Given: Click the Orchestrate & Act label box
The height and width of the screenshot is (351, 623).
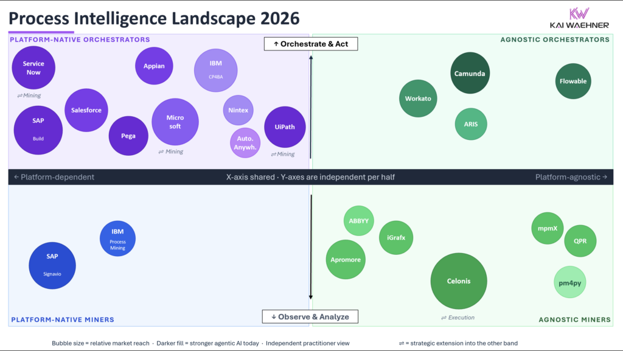Looking at the screenshot, I should pyautogui.click(x=311, y=44).
